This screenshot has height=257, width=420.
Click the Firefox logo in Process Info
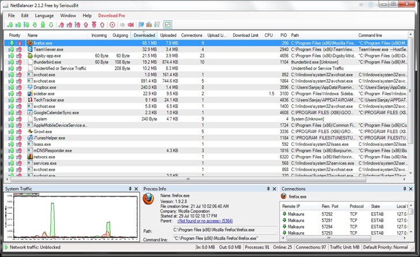click(x=148, y=200)
